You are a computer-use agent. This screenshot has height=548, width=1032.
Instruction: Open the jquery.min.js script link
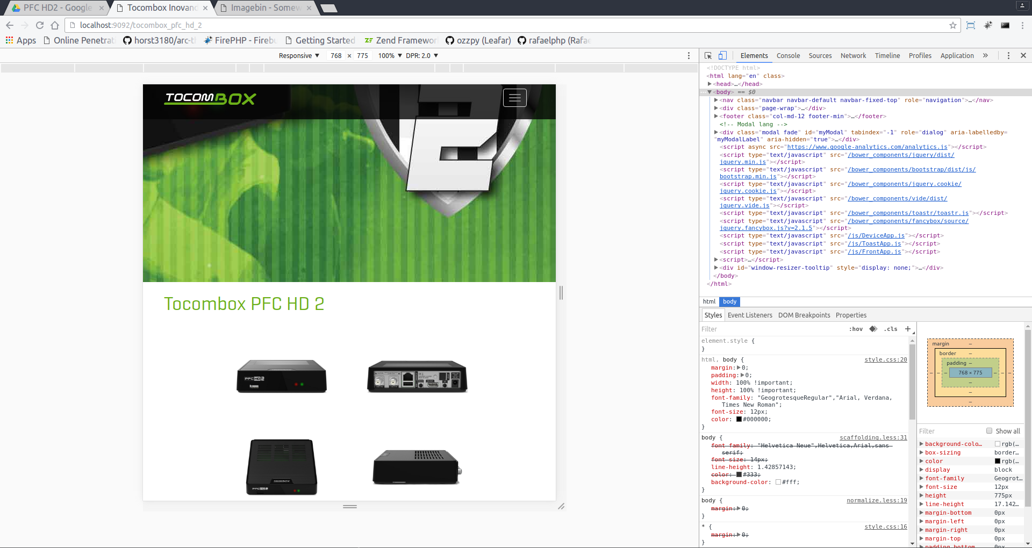pyautogui.click(x=743, y=162)
